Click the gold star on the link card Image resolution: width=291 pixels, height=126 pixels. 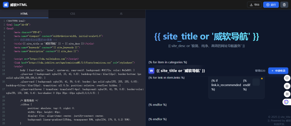click(x=262, y=78)
